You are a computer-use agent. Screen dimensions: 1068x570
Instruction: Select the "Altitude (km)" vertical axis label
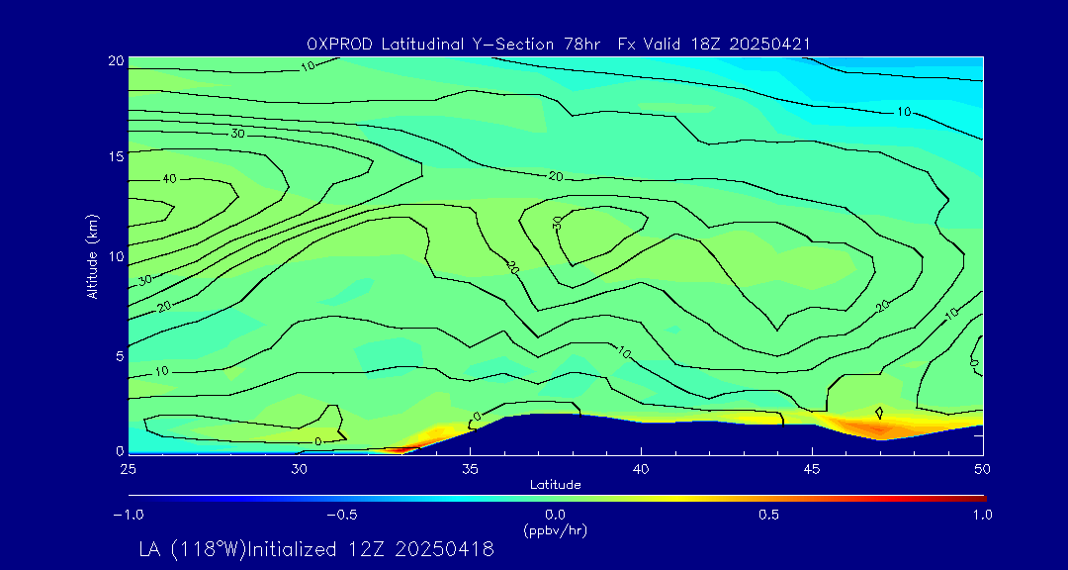click(93, 256)
